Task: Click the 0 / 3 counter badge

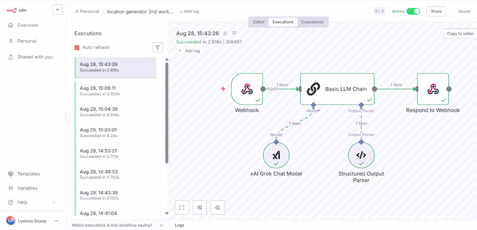Action: point(379,11)
